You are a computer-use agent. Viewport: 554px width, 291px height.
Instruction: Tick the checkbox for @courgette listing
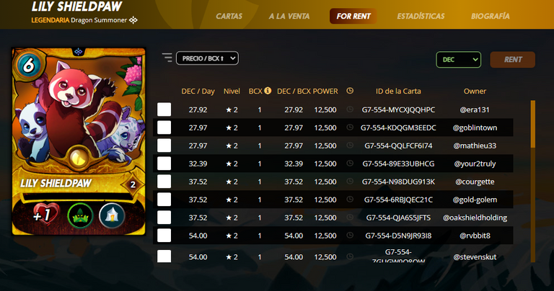(164, 182)
